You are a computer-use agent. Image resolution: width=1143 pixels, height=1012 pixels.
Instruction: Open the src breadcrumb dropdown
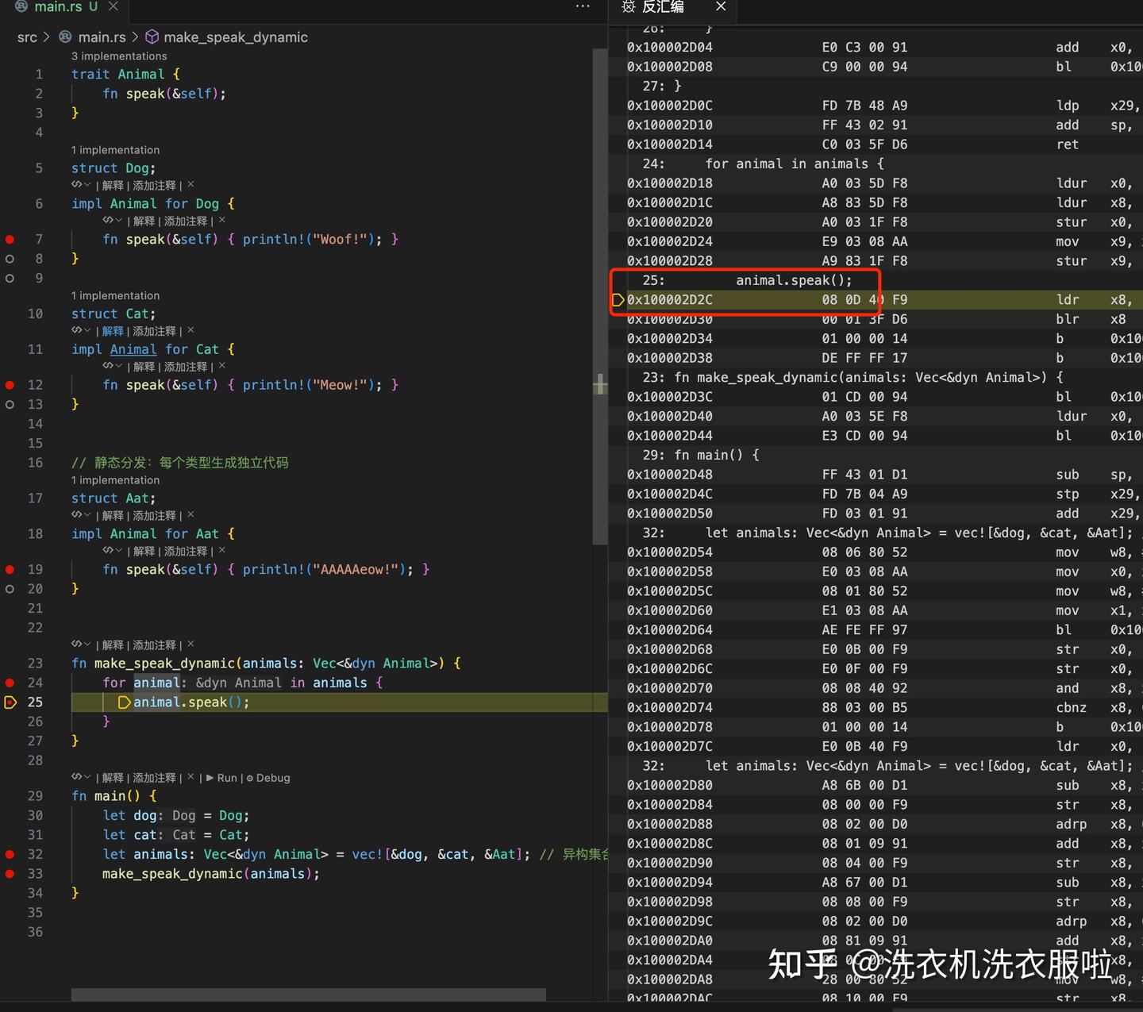click(x=27, y=37)
